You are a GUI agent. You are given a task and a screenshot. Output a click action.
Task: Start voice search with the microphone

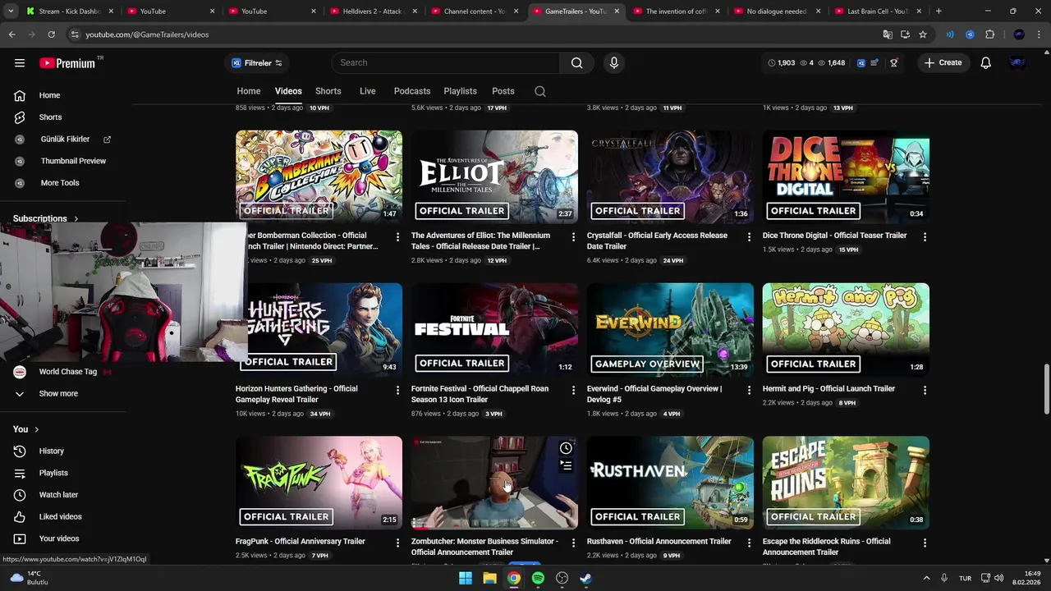click(x=613, y=62)
